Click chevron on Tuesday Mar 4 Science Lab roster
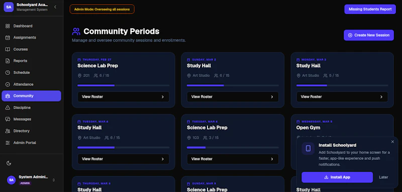This screenshot has width=402, height=192. (x=272, y=159)
